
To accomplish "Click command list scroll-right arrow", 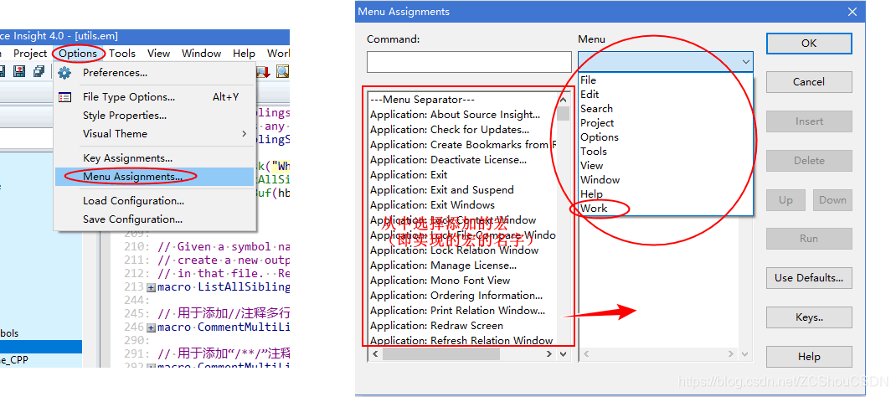I will [549, 354].
